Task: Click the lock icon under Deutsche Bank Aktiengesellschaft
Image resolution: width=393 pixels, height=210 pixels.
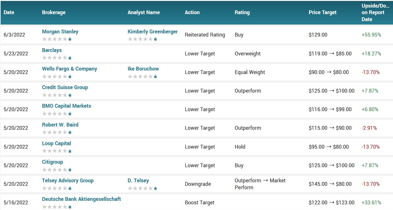Action: [70, 207]
